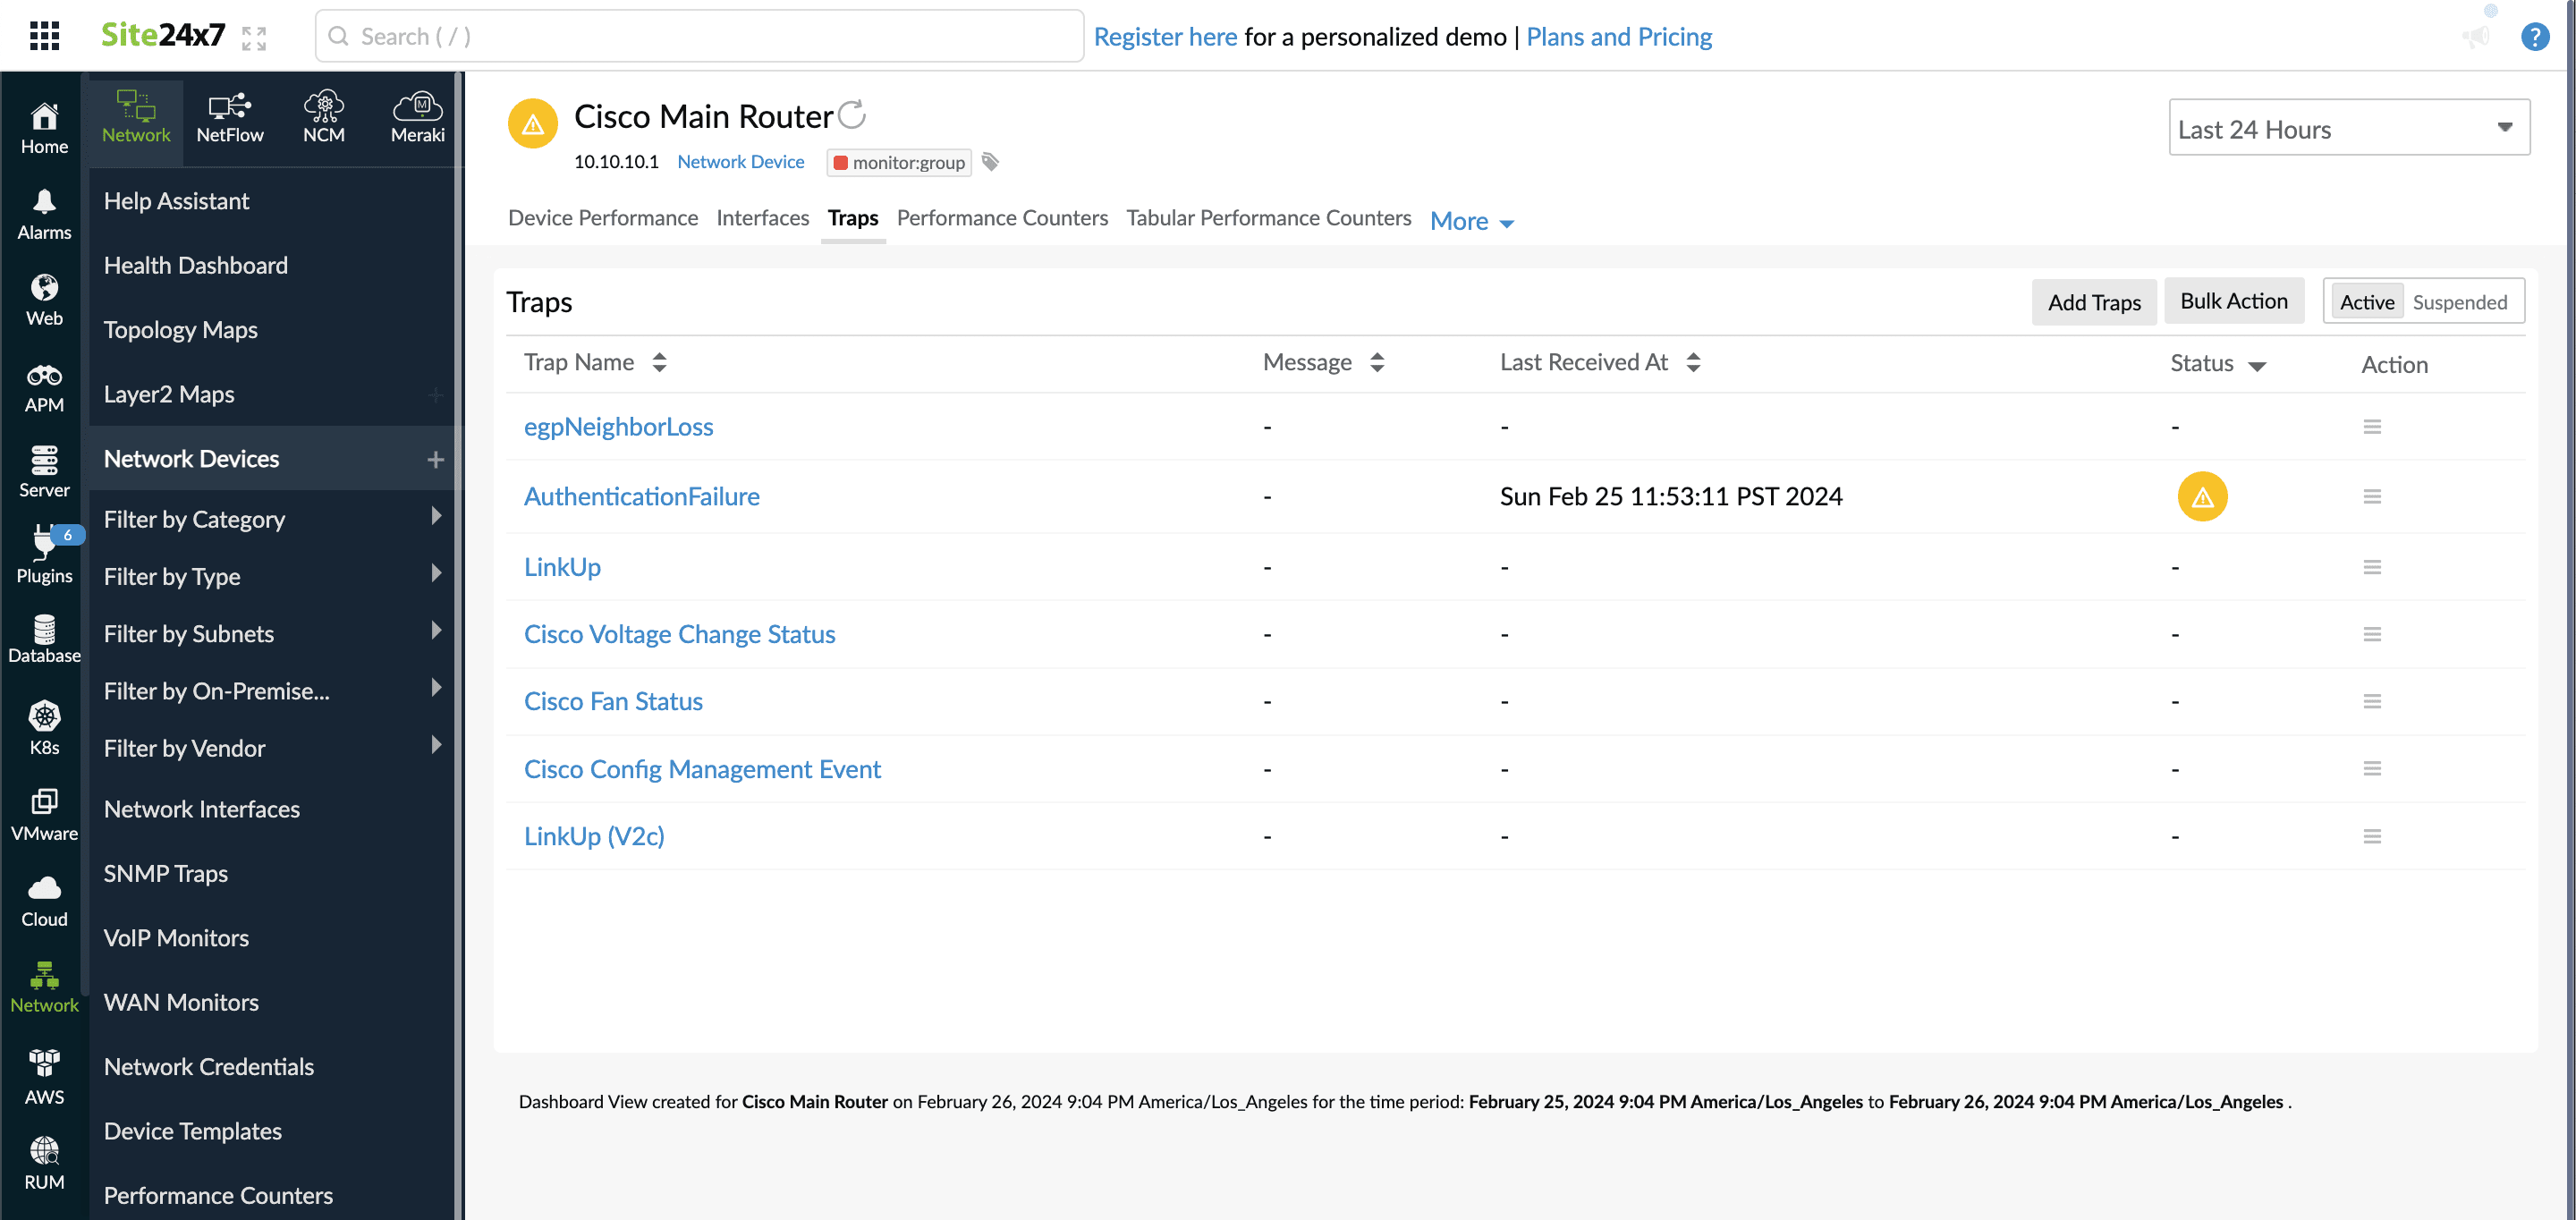Select the Traps tab
The width and height of the screenshot is (2576, 1220).
[x=851, y=216]
